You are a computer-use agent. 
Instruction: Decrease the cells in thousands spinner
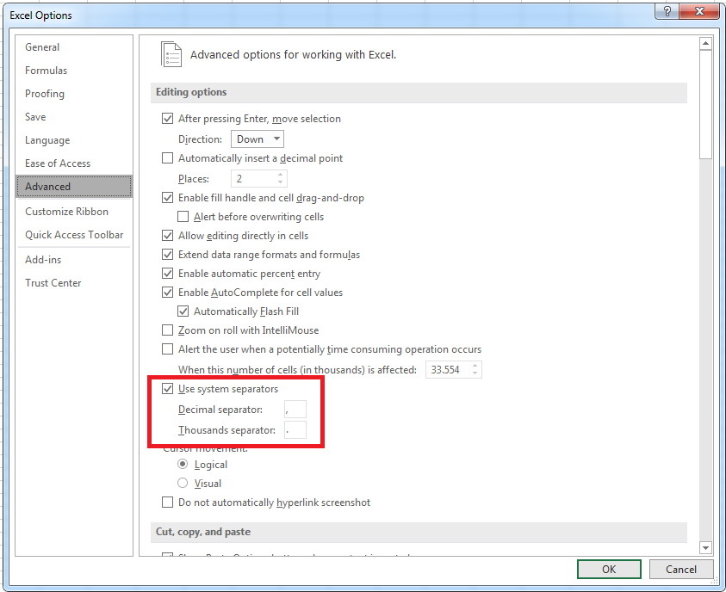coord(475,373)
